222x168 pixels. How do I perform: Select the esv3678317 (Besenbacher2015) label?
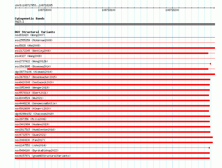pyautogui.click(x=36, y=77)
